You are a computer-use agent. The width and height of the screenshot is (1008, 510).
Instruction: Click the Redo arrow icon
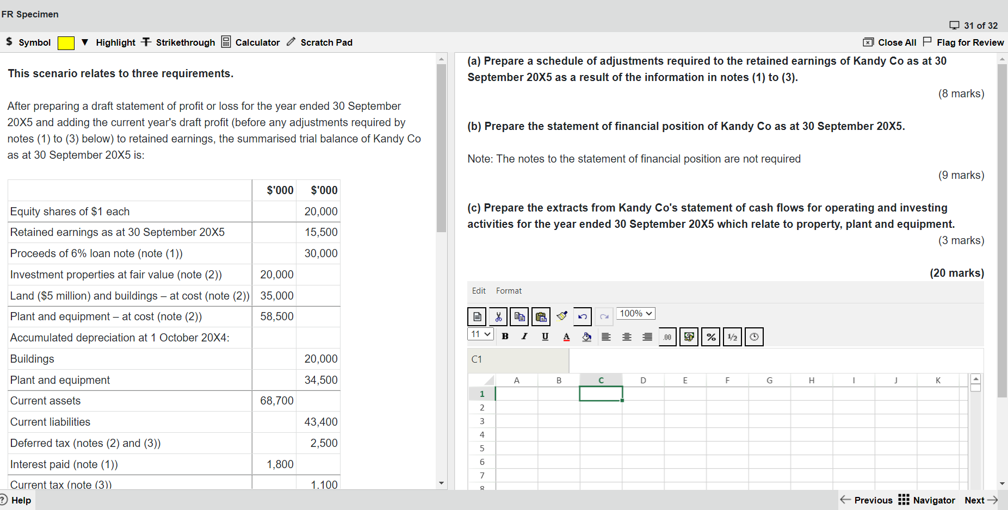[x=604, y=316]
